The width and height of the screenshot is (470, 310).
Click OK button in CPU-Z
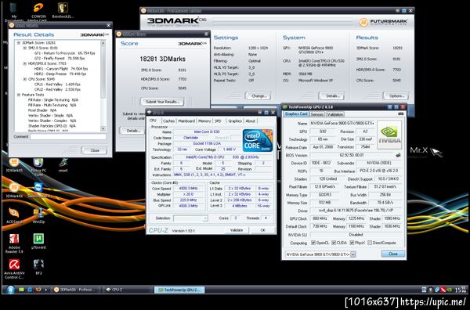pyautogui.click(x=262, y=230)
